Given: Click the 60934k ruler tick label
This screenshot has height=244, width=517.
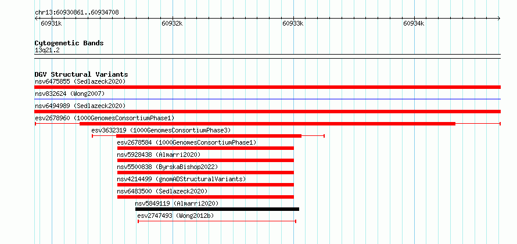Looking at the screenshot, I should pyautogui.click(x=414, y=23).
